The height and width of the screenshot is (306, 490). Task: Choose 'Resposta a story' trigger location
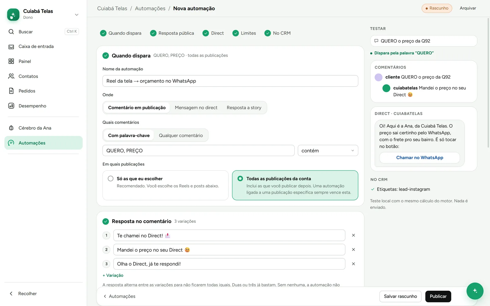tap(244, 108)
